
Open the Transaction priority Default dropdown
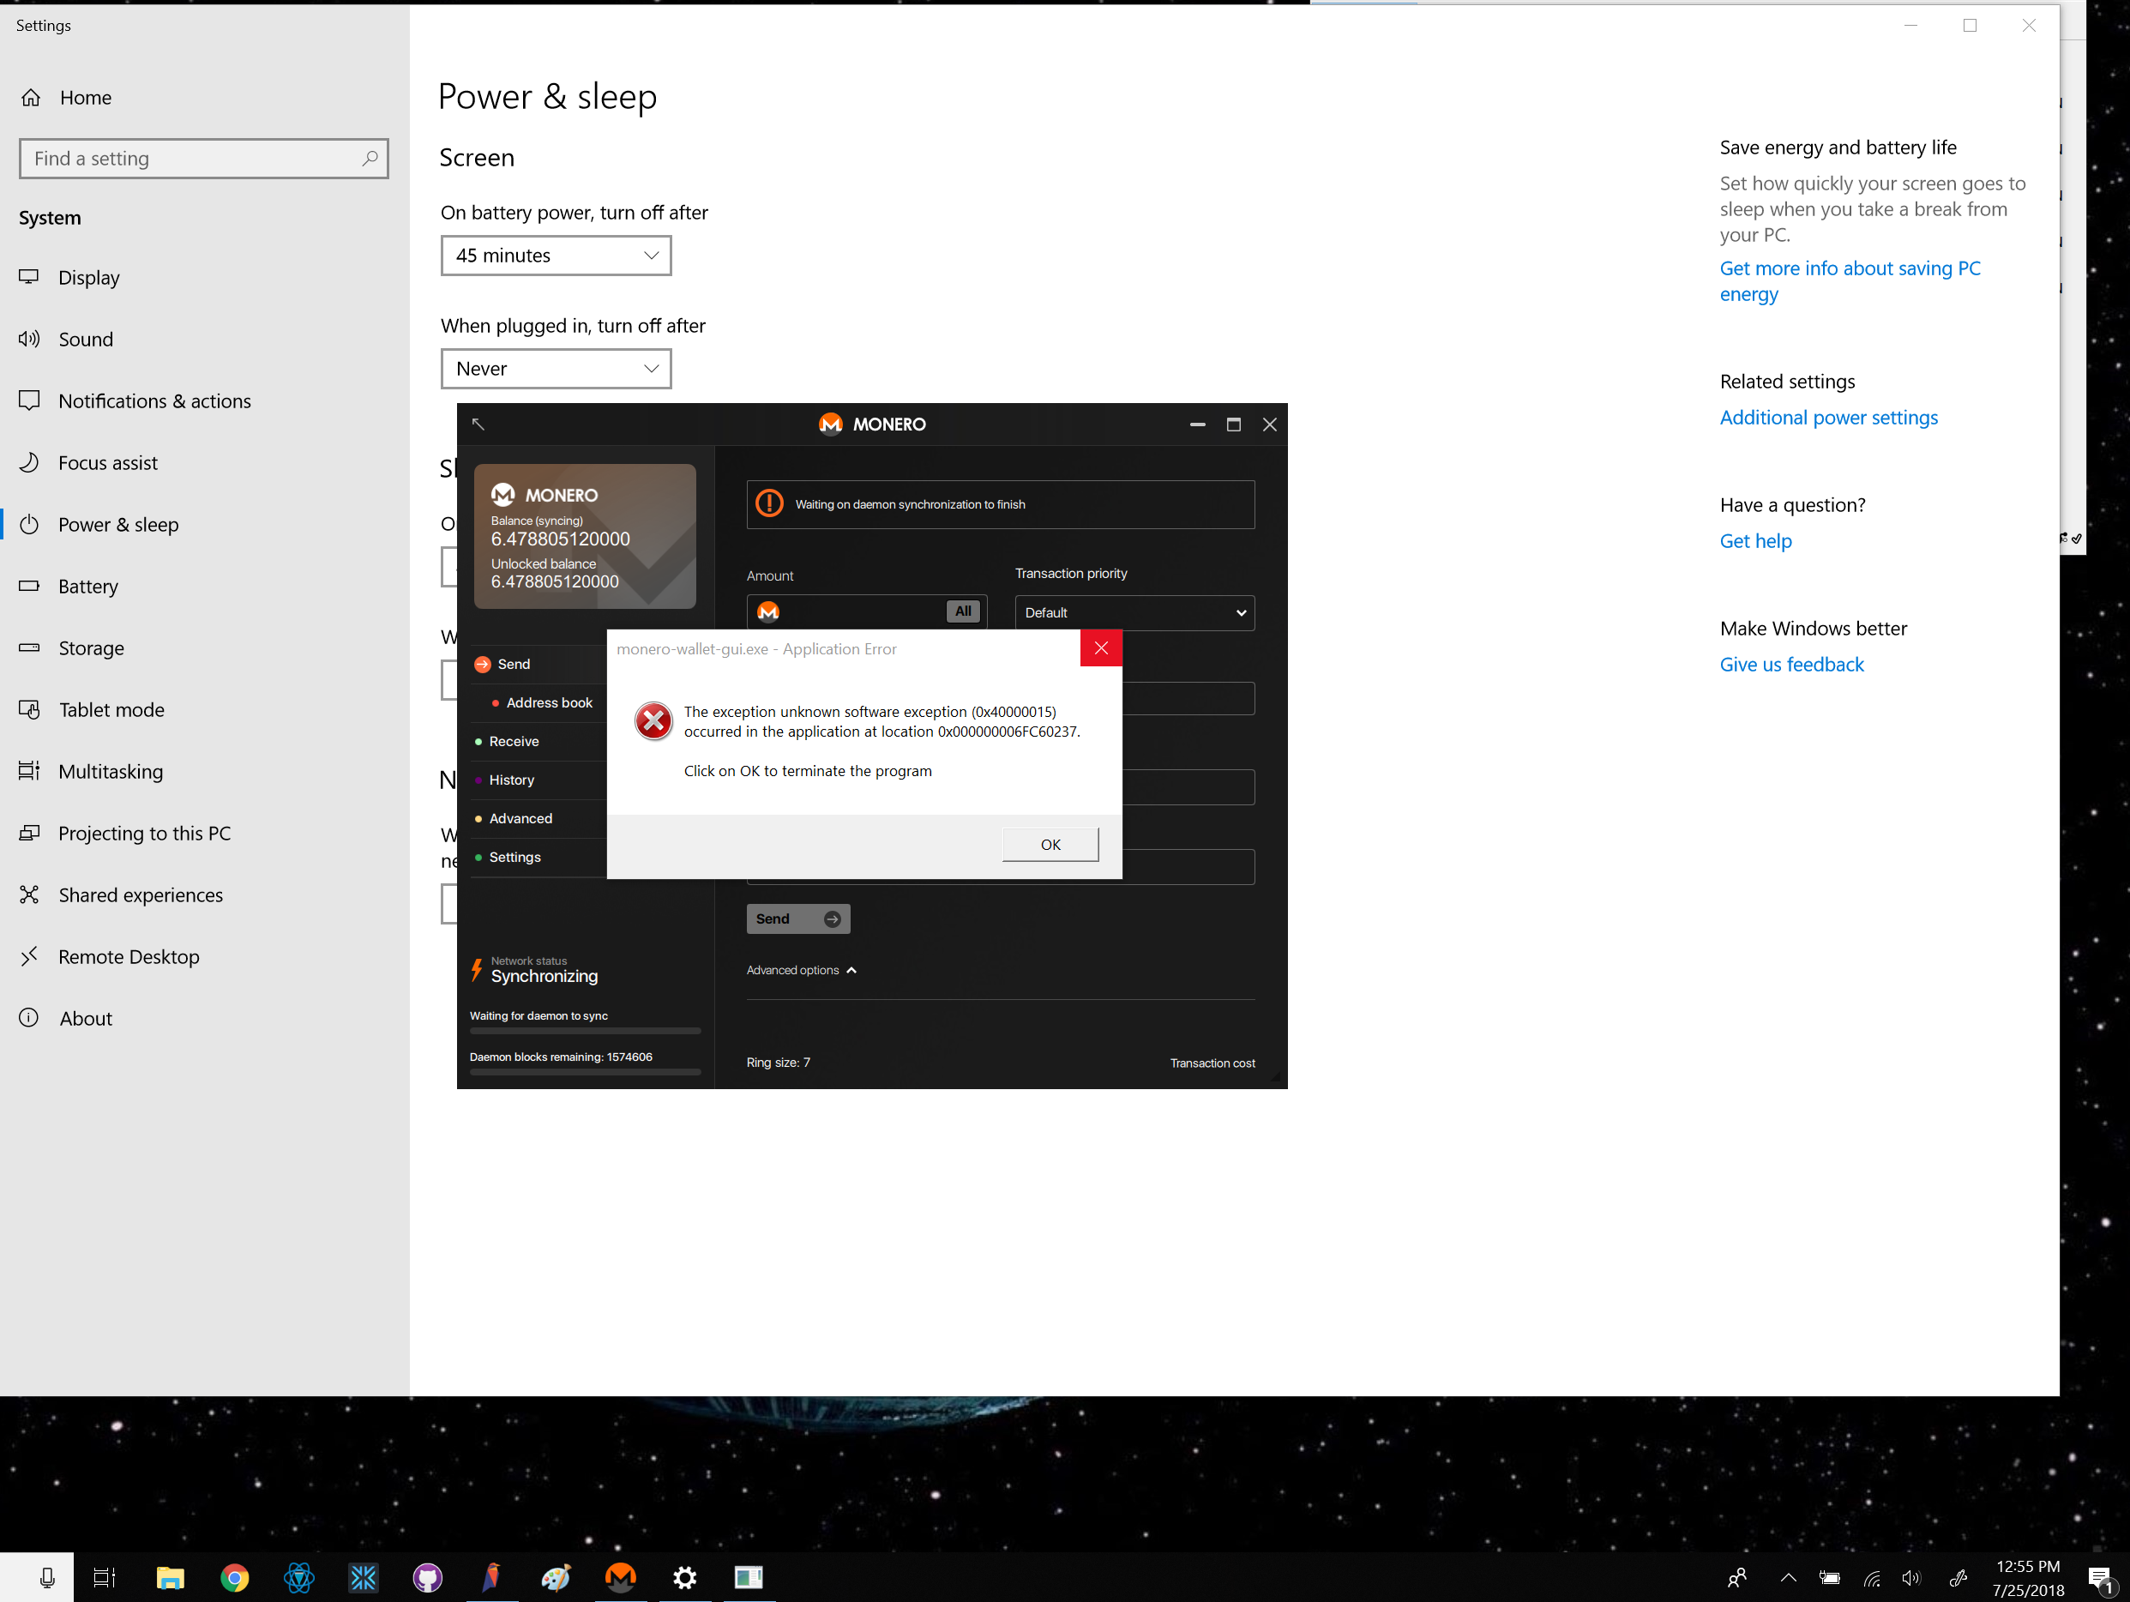coord(1134,612)
